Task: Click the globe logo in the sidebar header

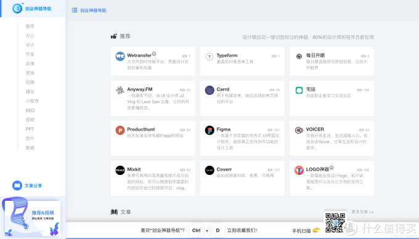Action: point(17,9)
